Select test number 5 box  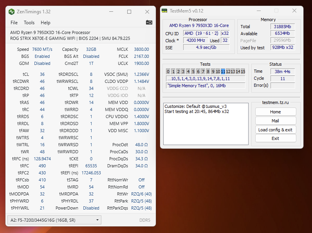(x=193, y=72)
